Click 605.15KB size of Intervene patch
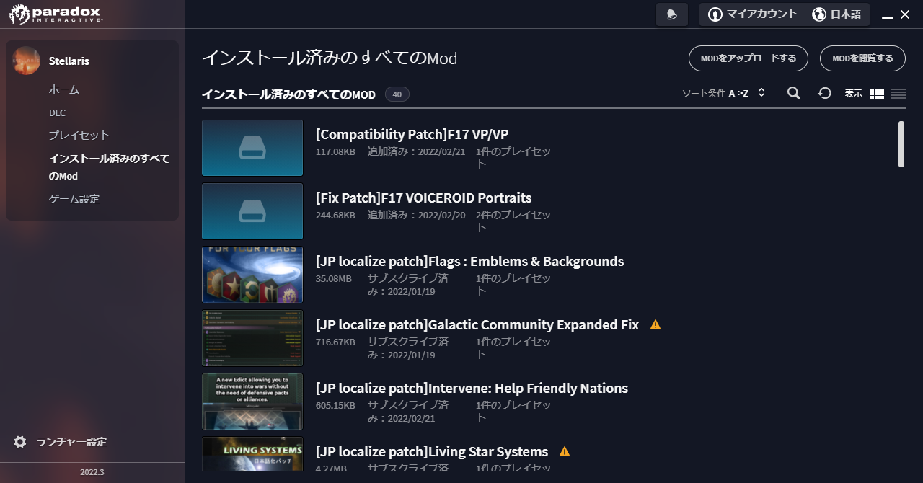The image size is (923, 483). 335,406
